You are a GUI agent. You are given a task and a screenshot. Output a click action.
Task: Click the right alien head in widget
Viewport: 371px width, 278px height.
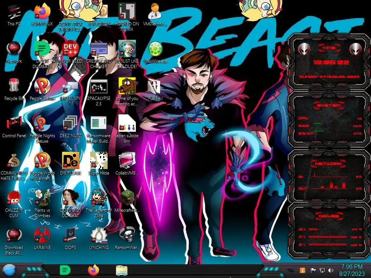point(355,49)
